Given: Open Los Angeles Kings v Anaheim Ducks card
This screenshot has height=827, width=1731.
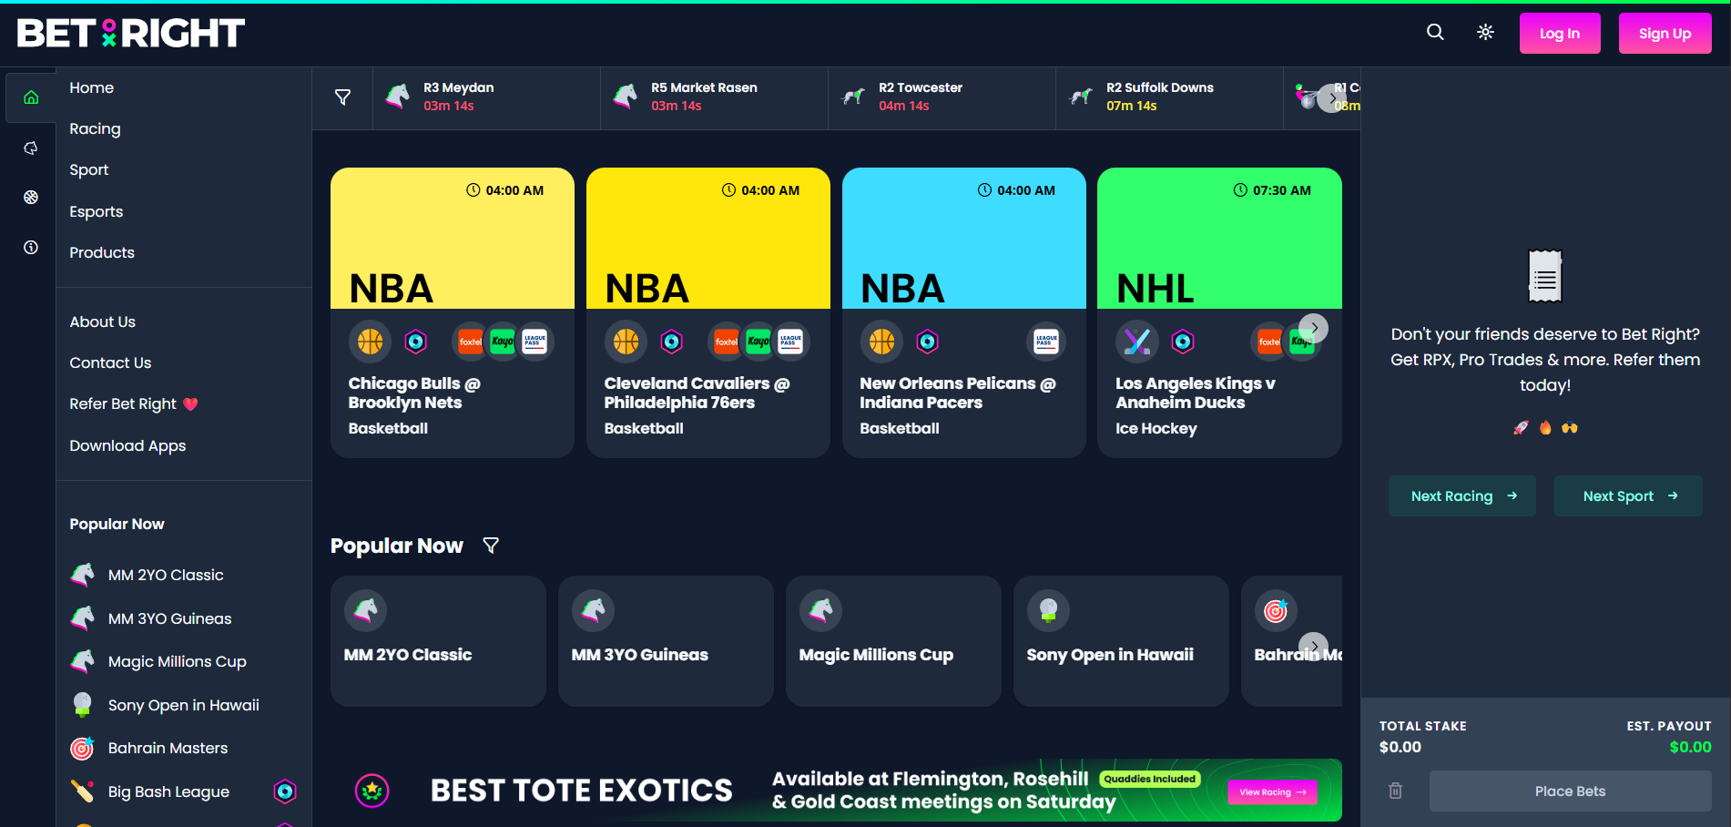Looking at the screenshot, I should 1219,312.
